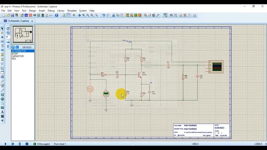Viewport: 267px width, 150px height.
Task: Open the Tool menu
Action: pos(24,10)
